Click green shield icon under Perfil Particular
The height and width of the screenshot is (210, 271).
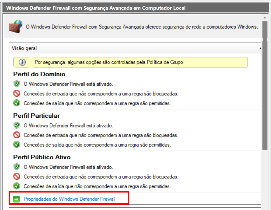coord(17,125)
